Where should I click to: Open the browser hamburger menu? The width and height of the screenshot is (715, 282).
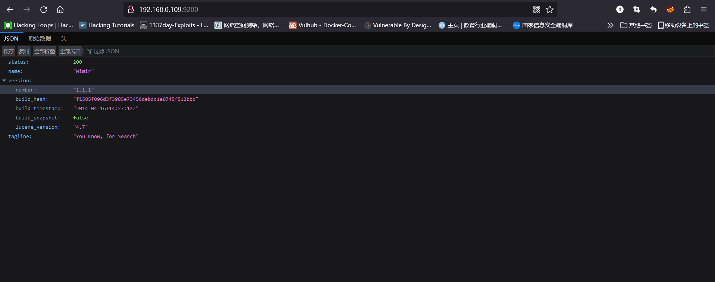click(x=704, y=10)
